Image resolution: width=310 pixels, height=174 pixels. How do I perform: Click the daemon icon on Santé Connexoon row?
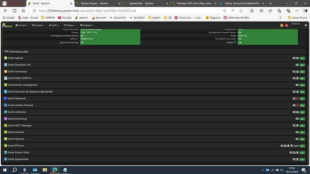297,72
